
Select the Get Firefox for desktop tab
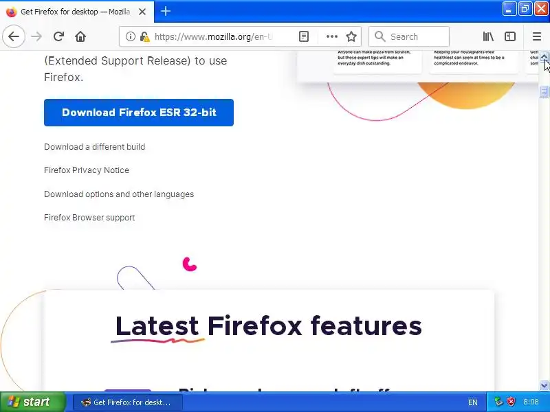click(77, 12)
